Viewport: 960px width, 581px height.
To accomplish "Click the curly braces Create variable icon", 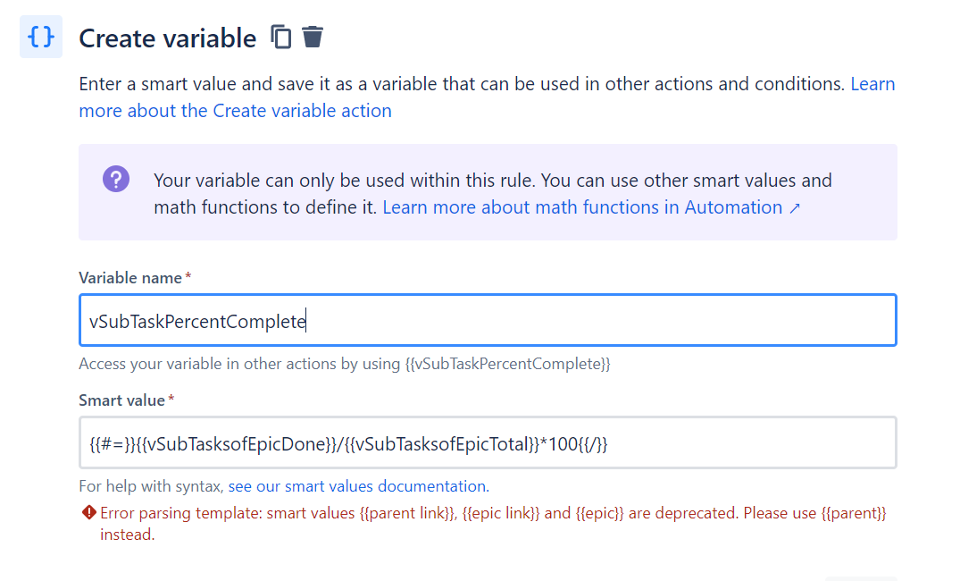I will 41,37.
